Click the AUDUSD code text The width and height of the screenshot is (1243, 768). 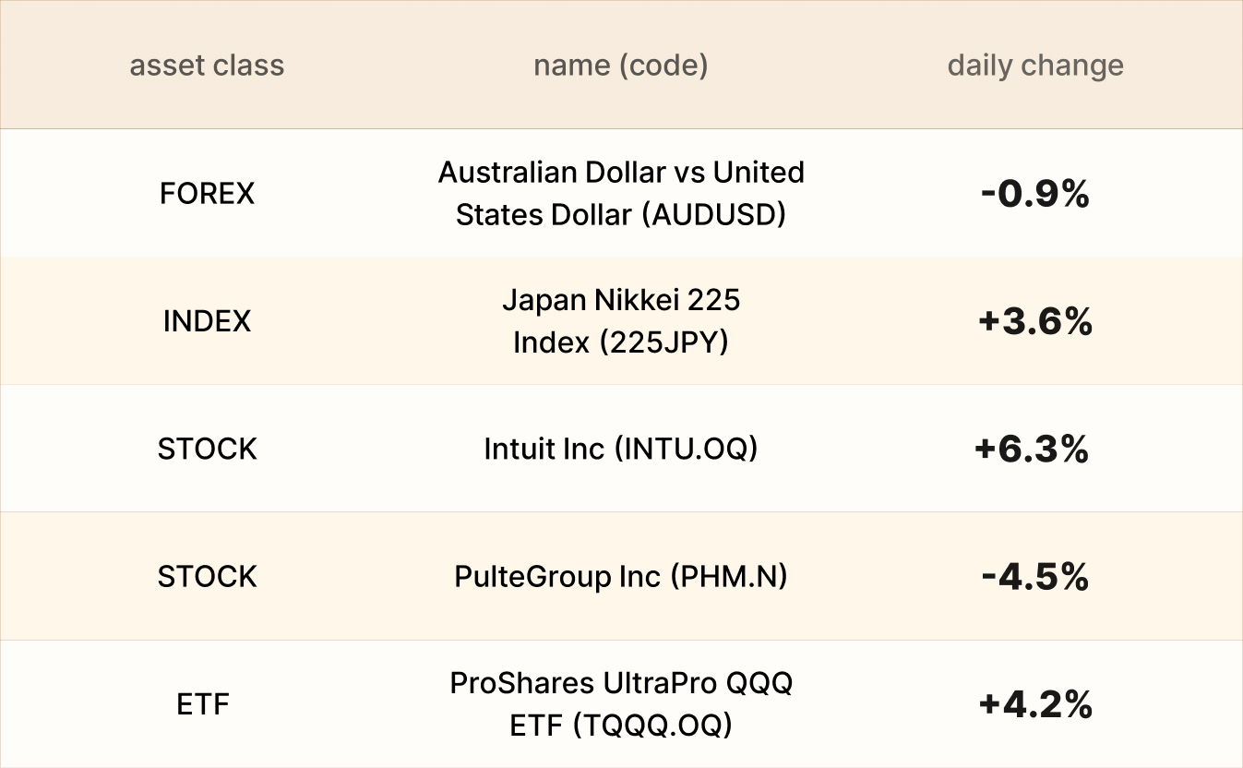[713, 215]
